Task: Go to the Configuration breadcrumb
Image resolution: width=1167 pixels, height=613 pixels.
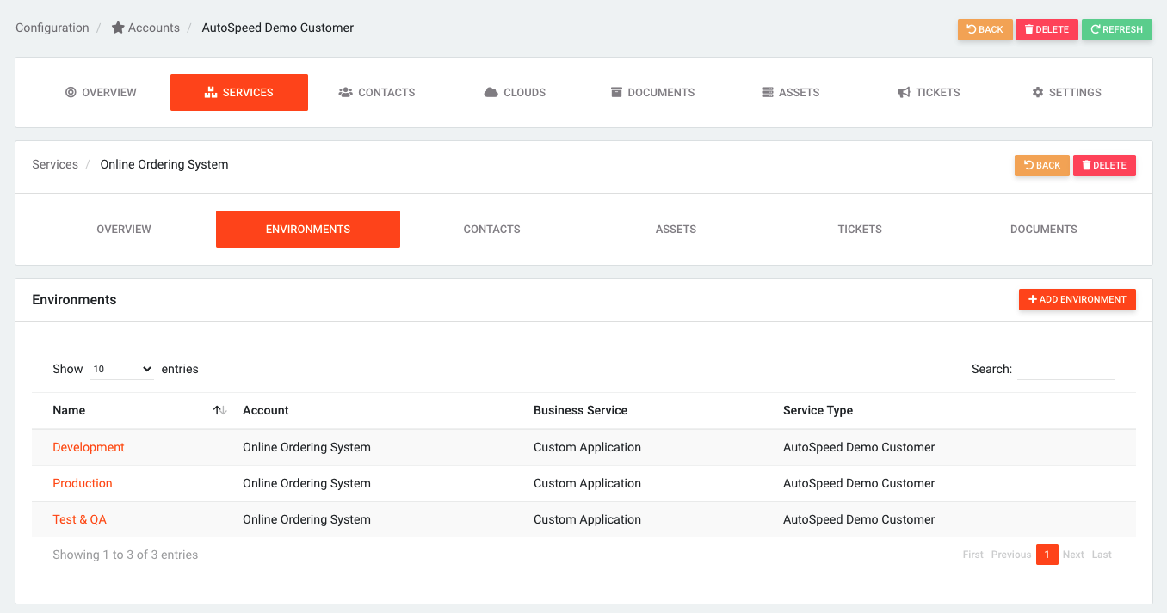Action: (x=52, y=28)
